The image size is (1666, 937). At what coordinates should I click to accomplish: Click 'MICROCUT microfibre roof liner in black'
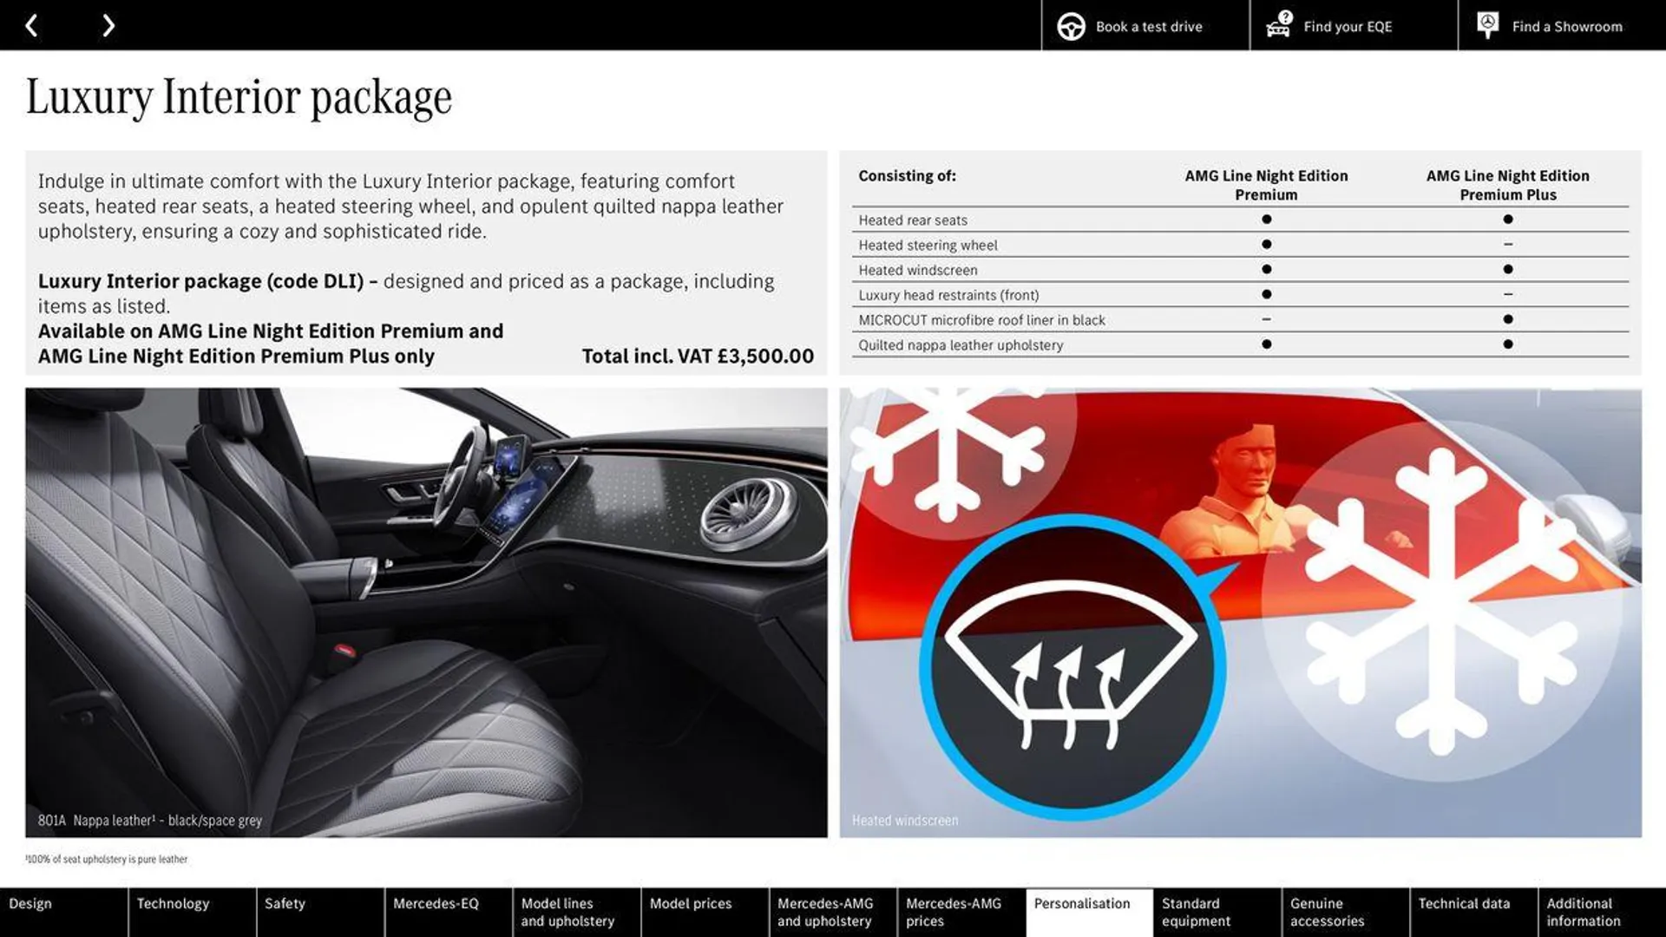981,320
